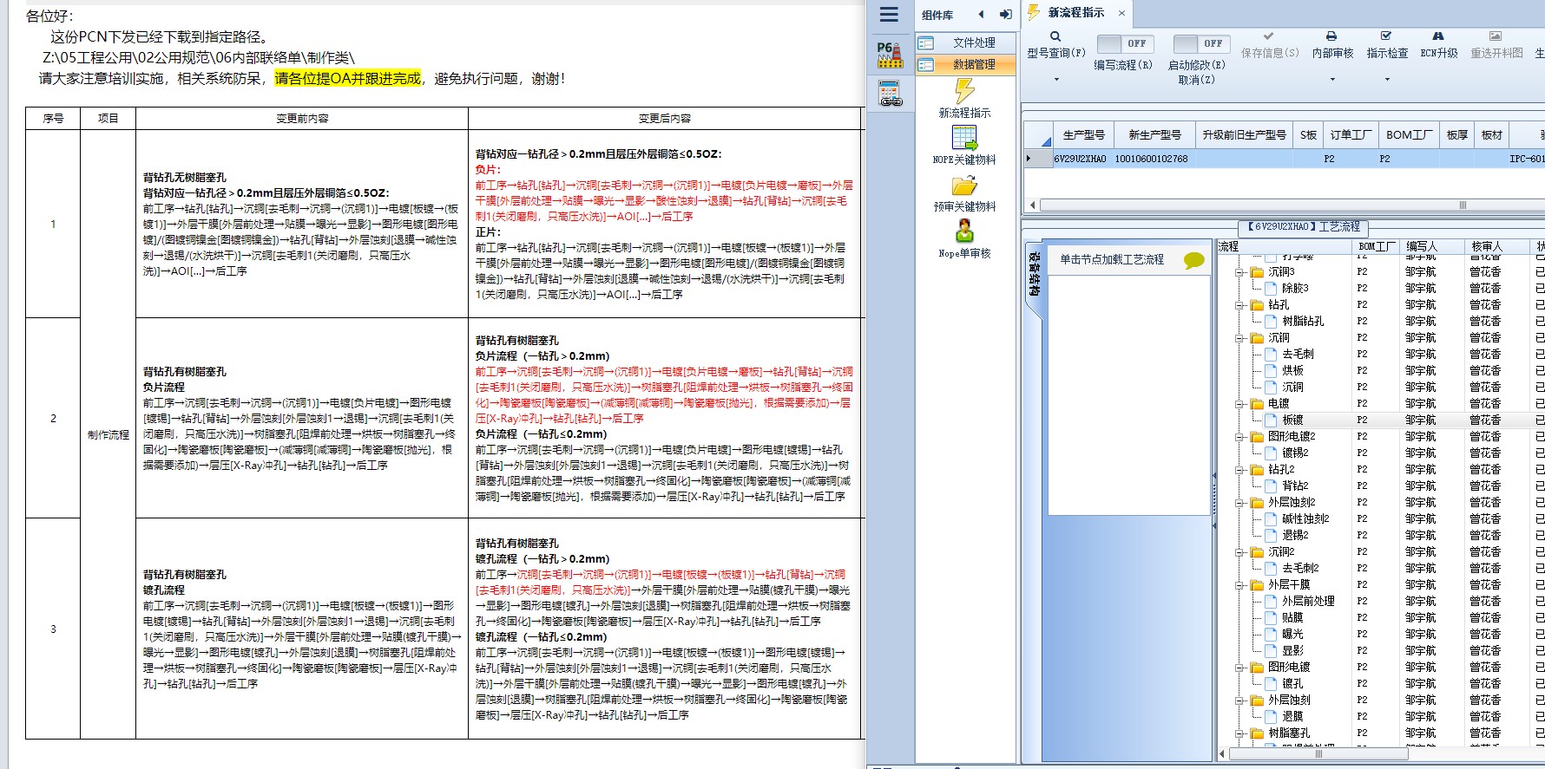Click 指示检查 checkbox icon

pos(1386,36)
